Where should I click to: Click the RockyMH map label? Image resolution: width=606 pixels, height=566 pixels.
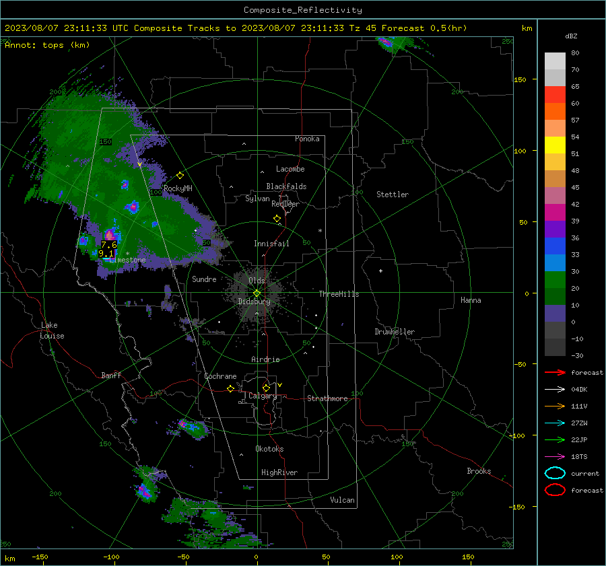(x=178, y=188)
